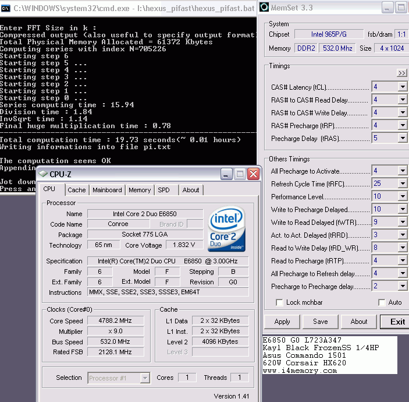Click the cmd.exe window title bar
This screenshot has height=402, width=409.
(x=129, y=8)
